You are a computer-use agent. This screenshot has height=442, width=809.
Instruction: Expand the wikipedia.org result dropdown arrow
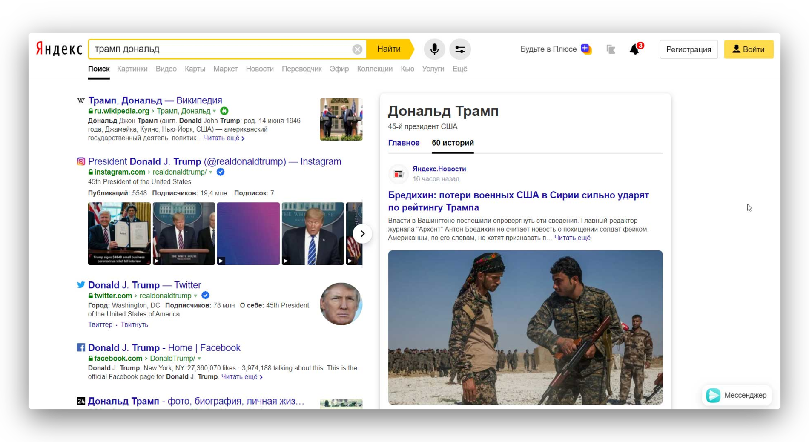pos(215,111)
